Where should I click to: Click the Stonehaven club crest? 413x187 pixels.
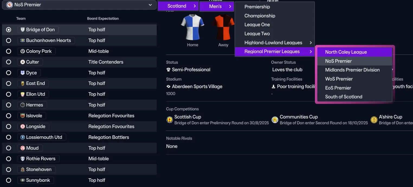coord(22,169)
